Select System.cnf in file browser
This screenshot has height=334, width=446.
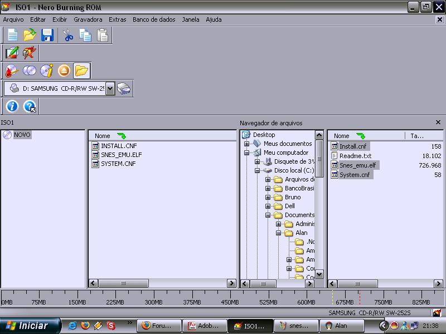355,175
